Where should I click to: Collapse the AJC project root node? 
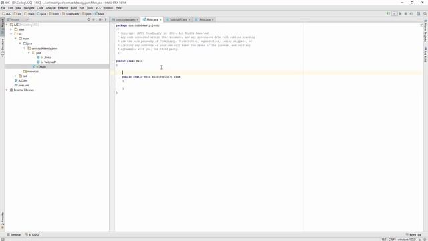coord(7,25)
